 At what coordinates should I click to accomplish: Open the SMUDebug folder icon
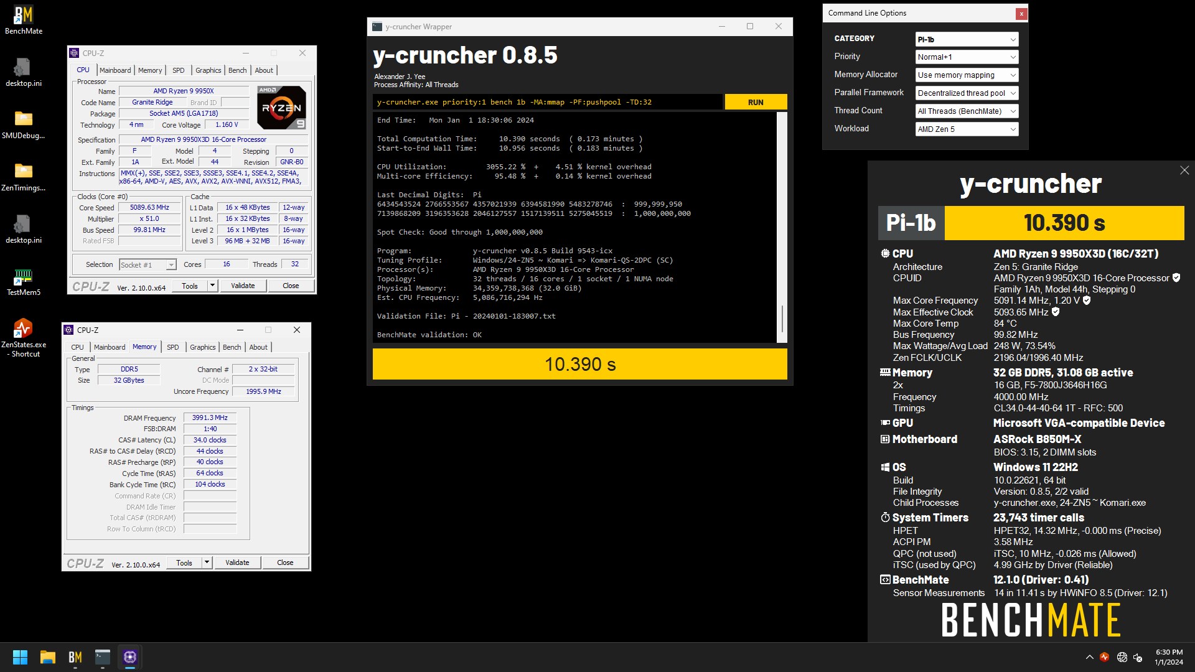click(24, 124)
